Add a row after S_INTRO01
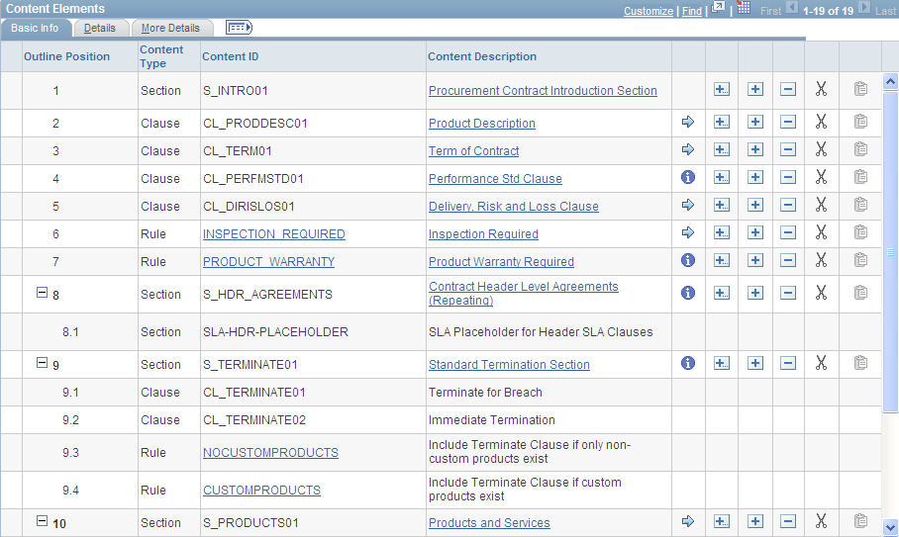This screenshot has height=537, width=899. 755,89
